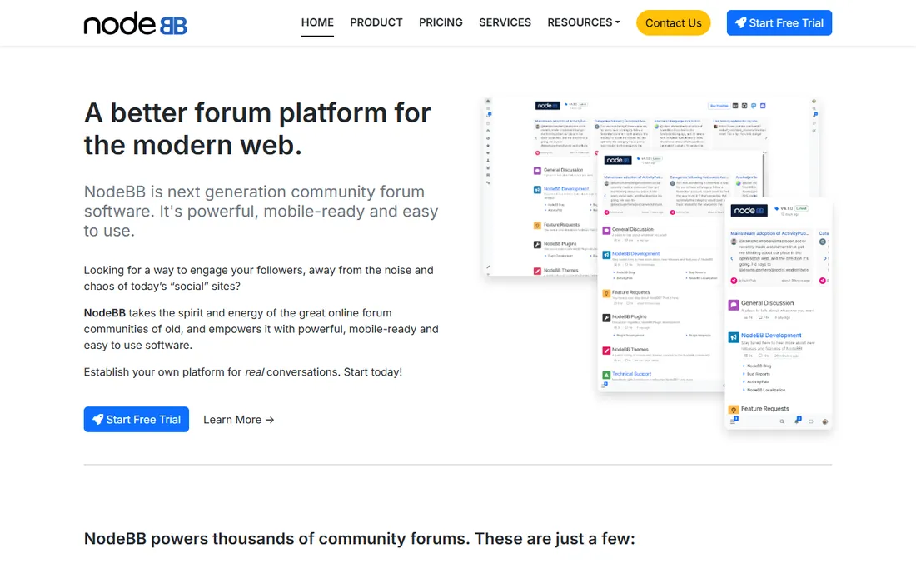Open the PRICING page
The height and width of the screenshot is (573, 916).
click(x=441, y=22)
